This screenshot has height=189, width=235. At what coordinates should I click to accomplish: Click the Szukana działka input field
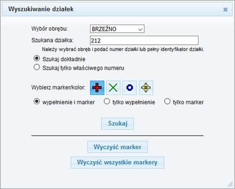144,40
